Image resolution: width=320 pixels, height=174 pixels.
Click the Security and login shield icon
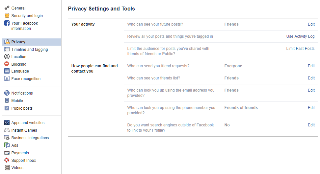pyautogui.click(x=7, y=15)
